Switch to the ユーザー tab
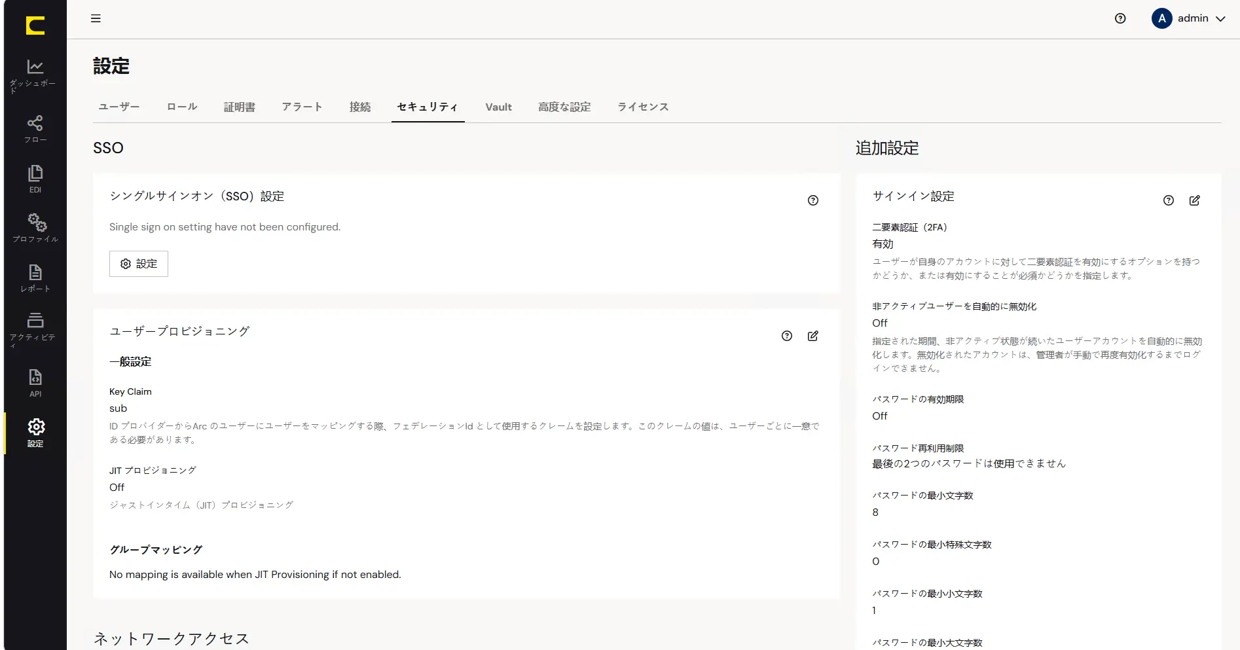The height and width of the screenshot is (650, 1240). 119,107
